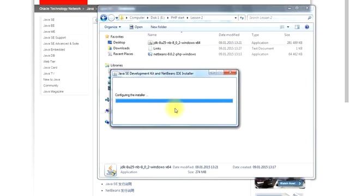Select Computer in the address breadcrumb
The image size is (349, 196).
coord(137,17)
